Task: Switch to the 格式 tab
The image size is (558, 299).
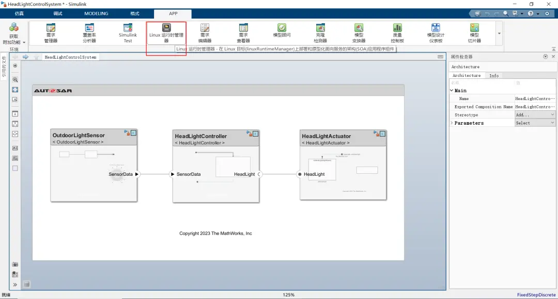Action: point(135,13)
